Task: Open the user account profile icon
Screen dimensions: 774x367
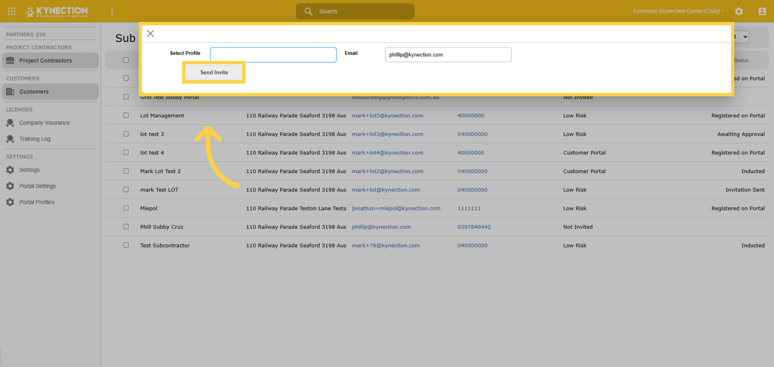Action: click(762, 11)
